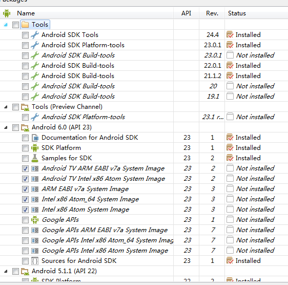Viewport: 288px width, 285px height.
Task: Click the '23.1 r...' revision cell
Action: click(213, 117)
